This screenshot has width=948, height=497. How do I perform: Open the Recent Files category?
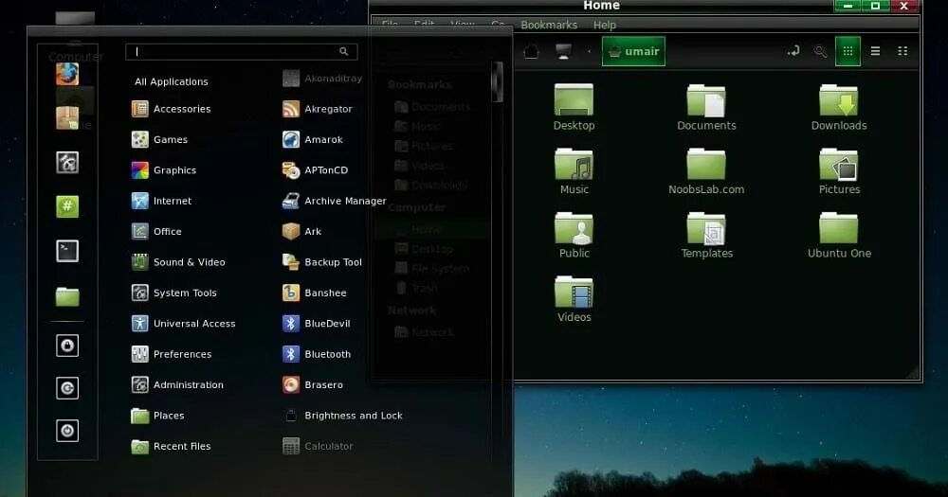(x=171, y=446)
